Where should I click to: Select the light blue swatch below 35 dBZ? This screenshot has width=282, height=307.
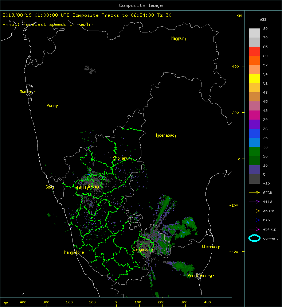(254, 142)
